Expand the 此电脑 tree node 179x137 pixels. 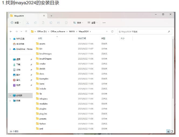click(10, 96)
